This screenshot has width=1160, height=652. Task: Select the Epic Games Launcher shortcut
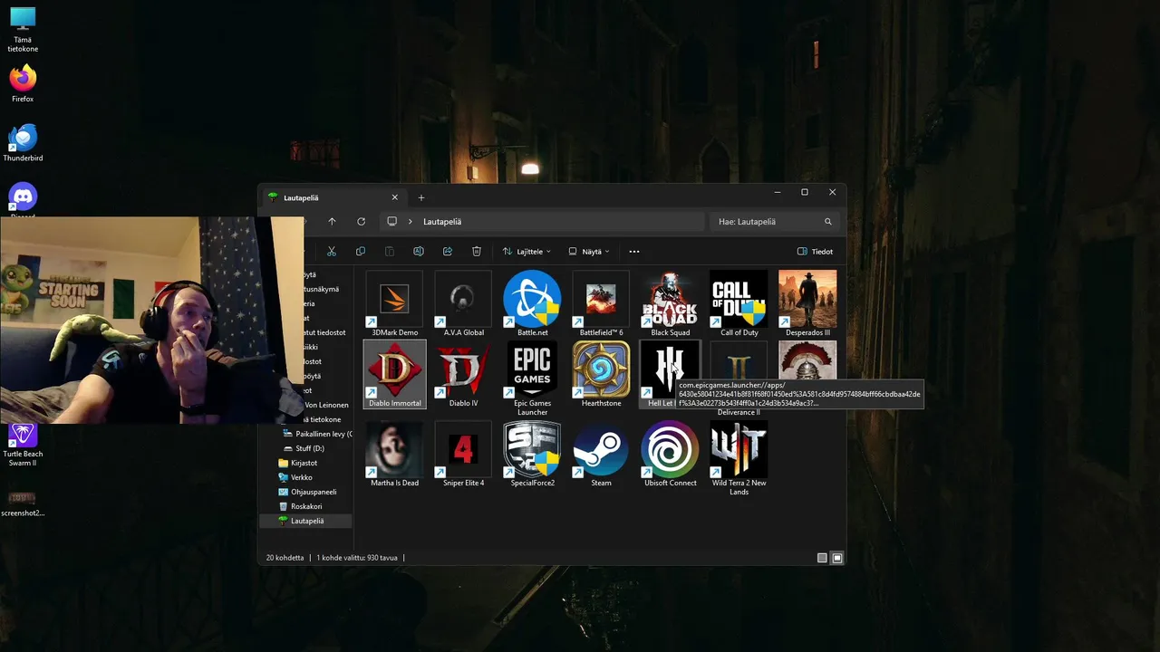(532, 378)
